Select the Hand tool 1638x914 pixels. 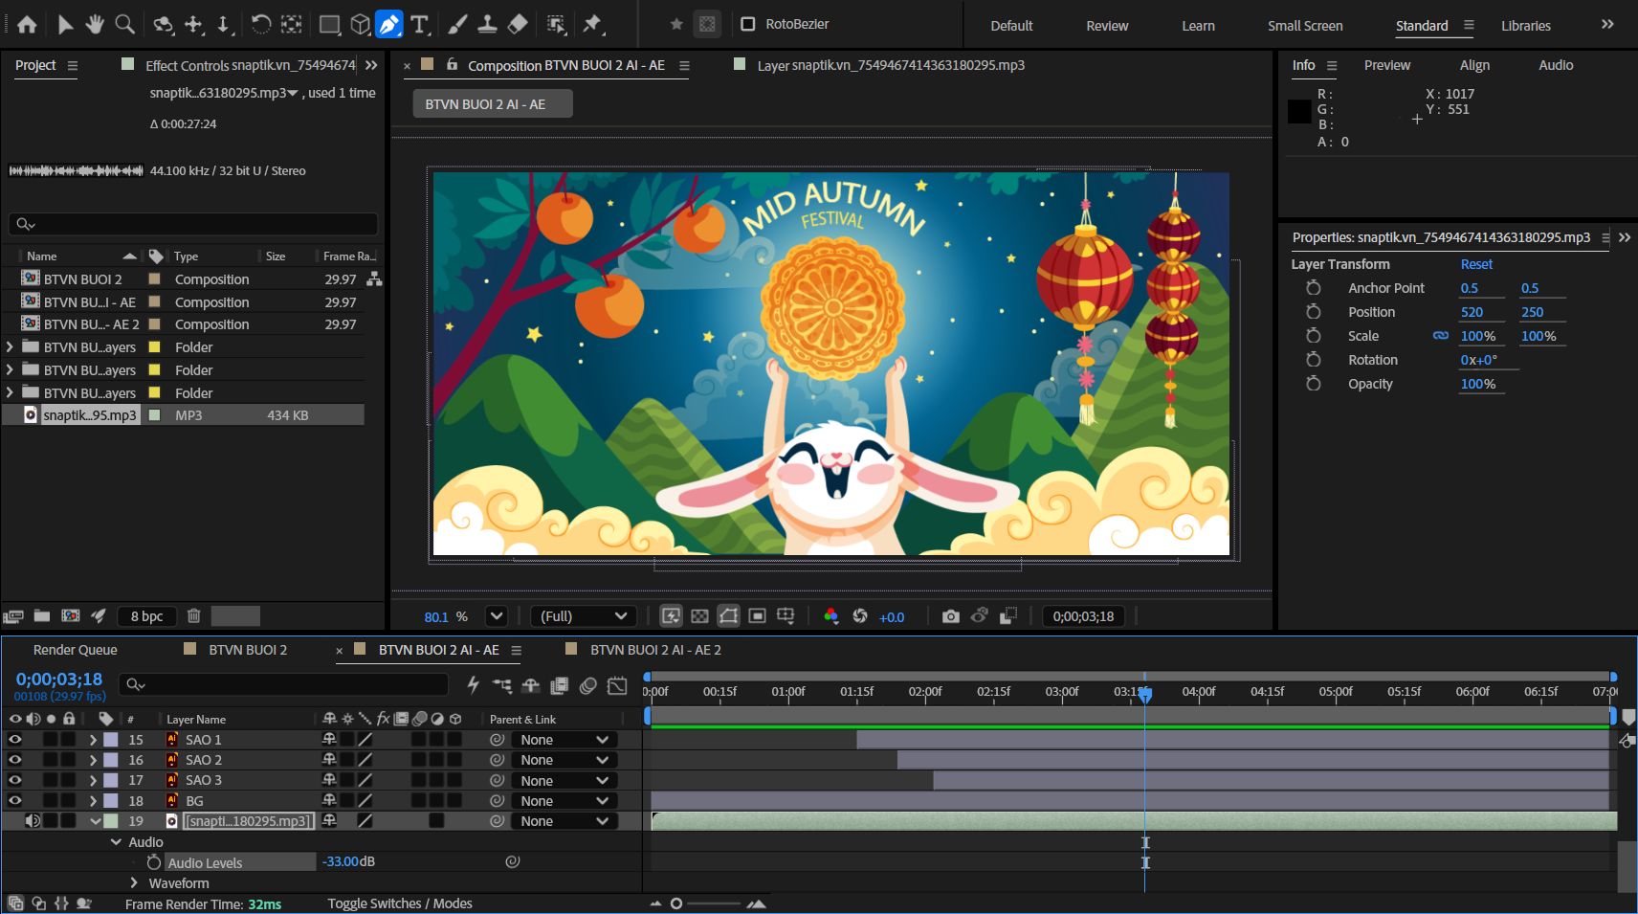pos(94,25)
